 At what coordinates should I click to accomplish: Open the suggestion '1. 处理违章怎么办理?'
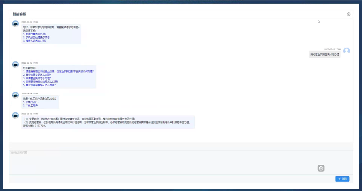pos(35,34)
